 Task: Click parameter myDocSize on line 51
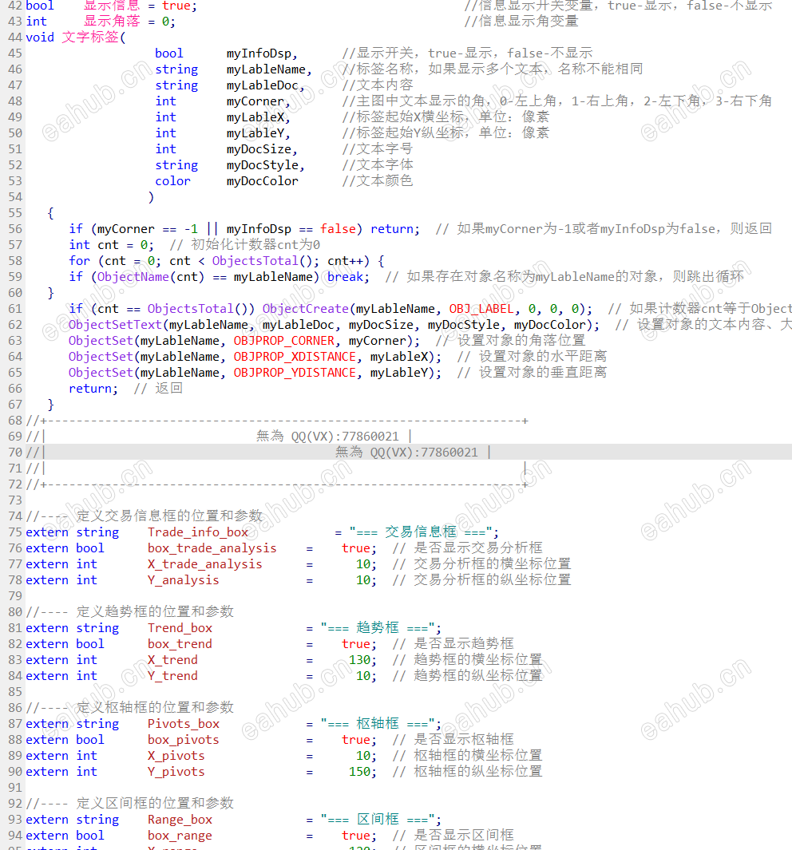(259, 149)
